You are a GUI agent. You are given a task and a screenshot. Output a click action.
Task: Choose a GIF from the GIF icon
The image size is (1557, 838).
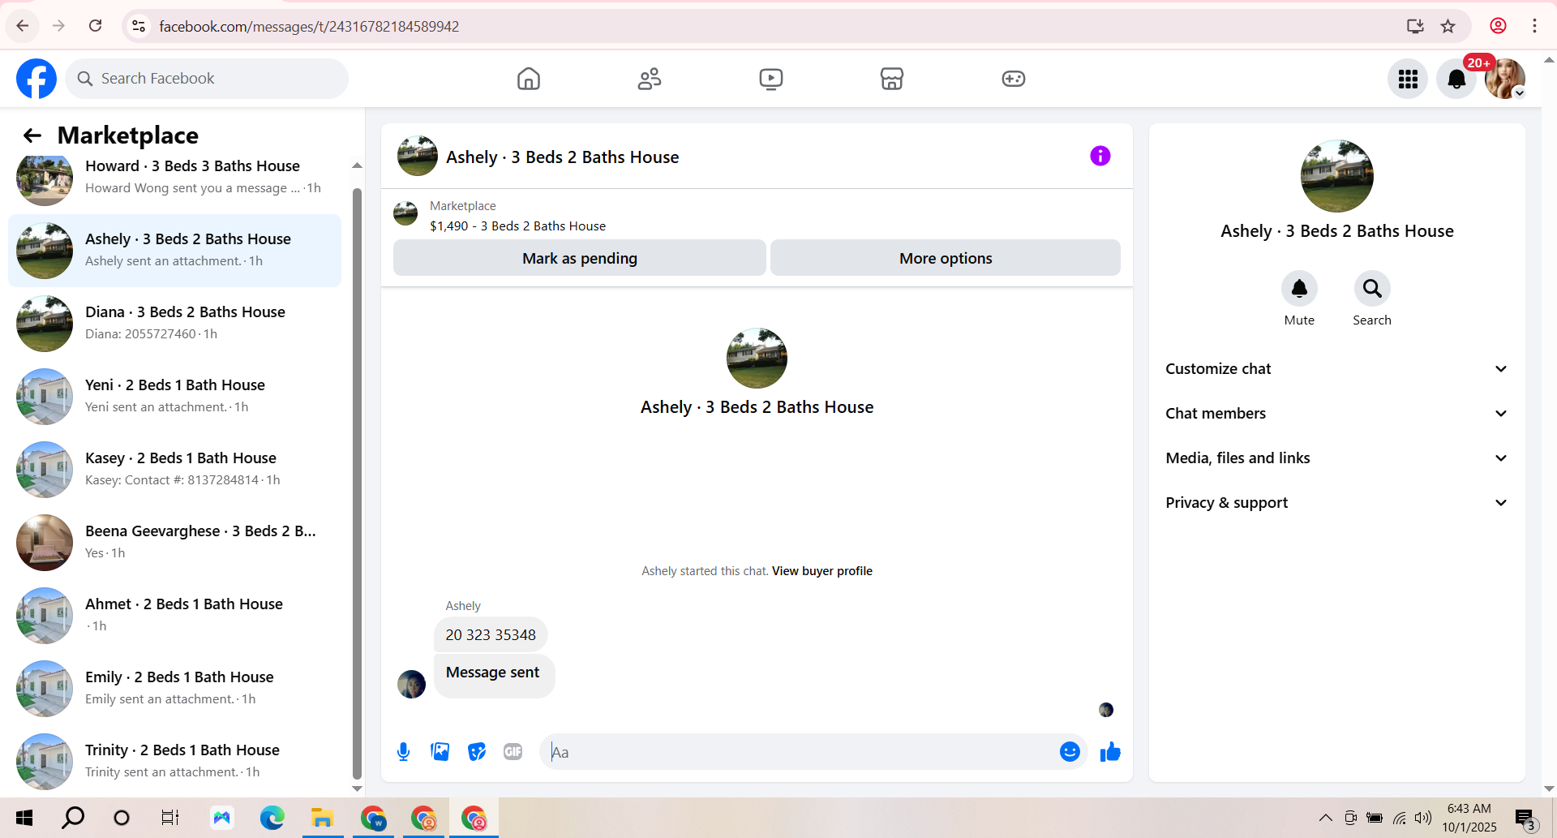coord(513,752)
